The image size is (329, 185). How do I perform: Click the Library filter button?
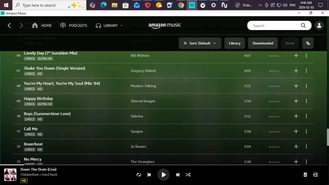(235, 43)
